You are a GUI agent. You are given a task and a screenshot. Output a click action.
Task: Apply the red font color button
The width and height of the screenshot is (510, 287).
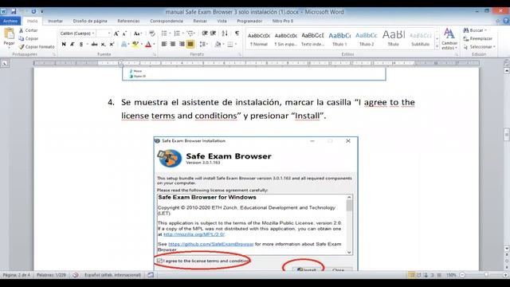click(148, 45)
